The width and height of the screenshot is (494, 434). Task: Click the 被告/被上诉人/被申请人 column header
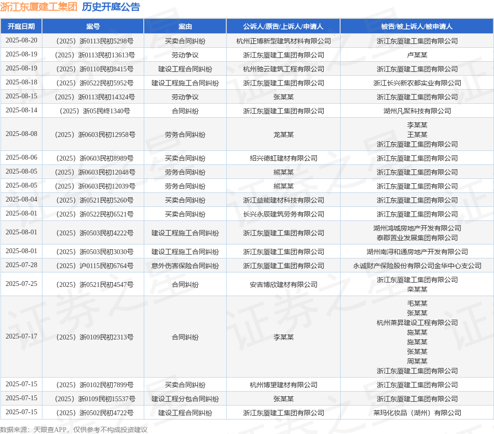417,27
